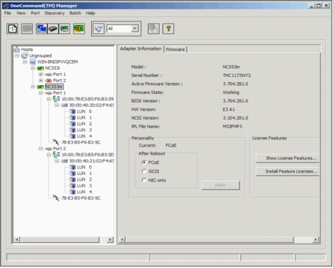The image size is (333, 268).
Task: Click Show License Features button
Action: click(x=287, y=158)
